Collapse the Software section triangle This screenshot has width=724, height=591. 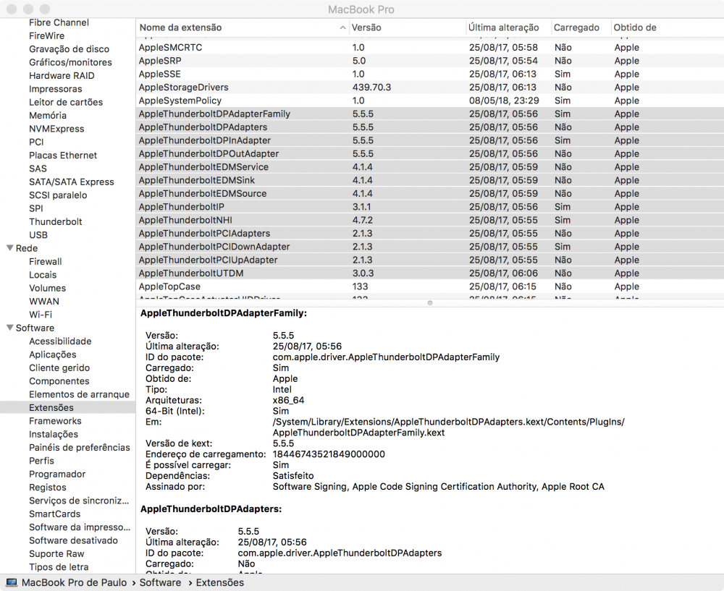[9, 328]
